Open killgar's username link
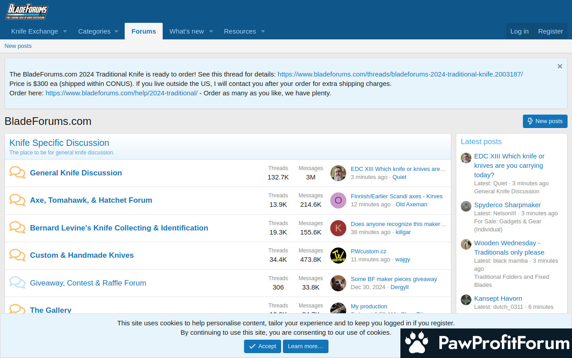 [x=403, y=232]
